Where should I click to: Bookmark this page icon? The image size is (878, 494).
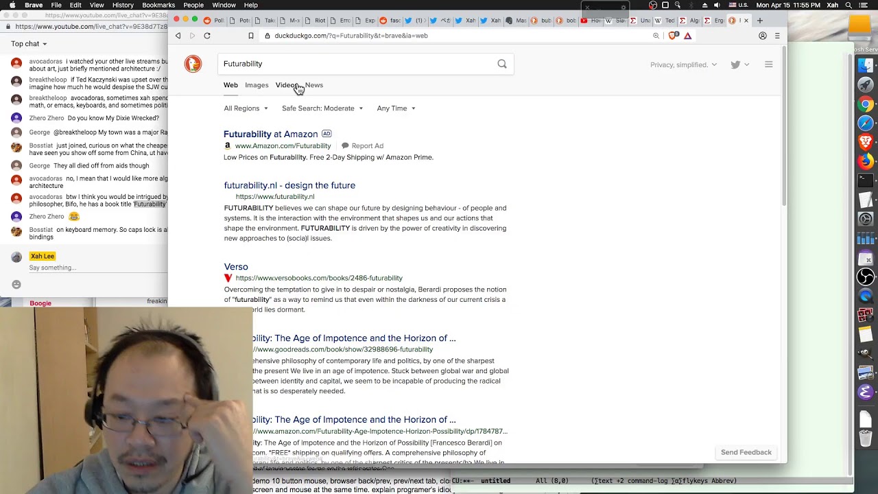pos(251,36)
